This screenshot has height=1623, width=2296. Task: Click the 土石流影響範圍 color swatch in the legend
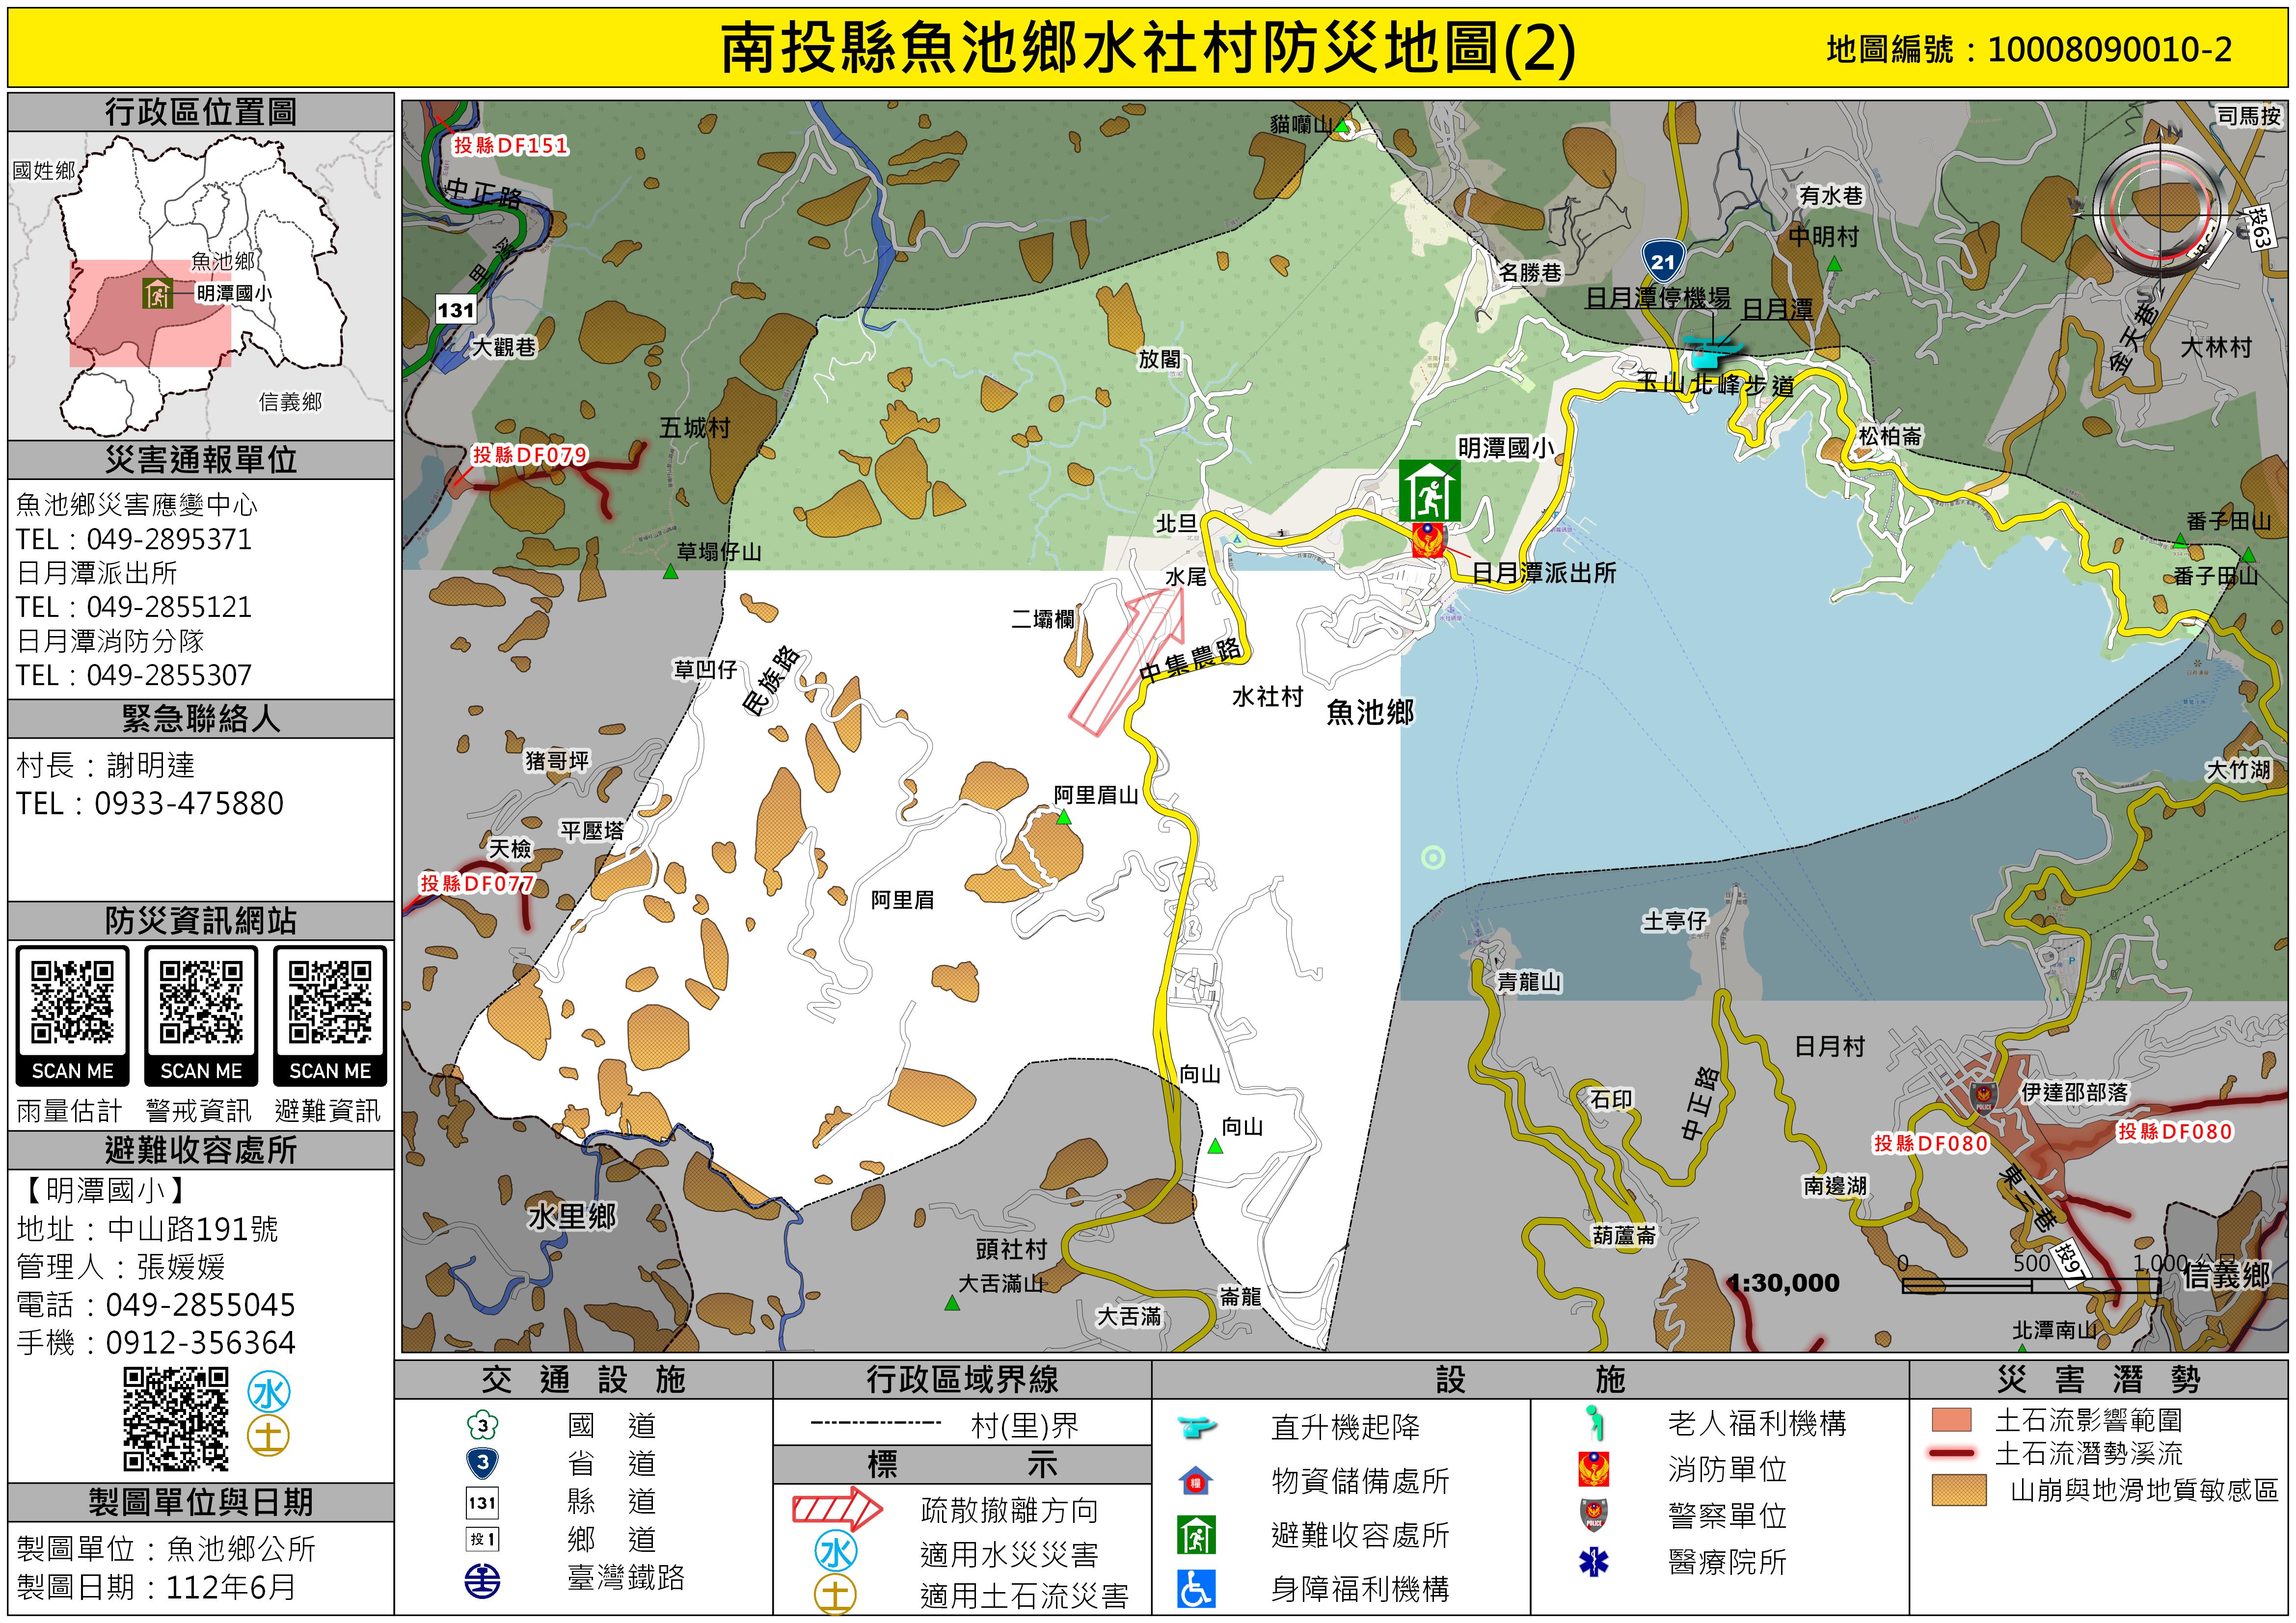click(x=1951, y=1420)
